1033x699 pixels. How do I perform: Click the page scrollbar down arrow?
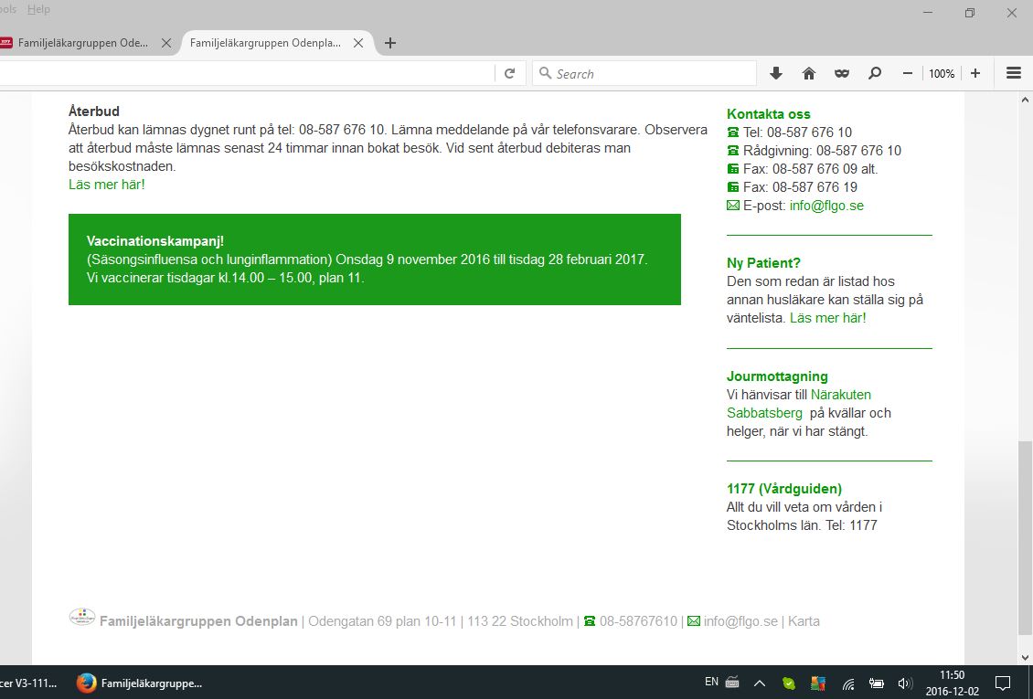[x=1025, y=657]
